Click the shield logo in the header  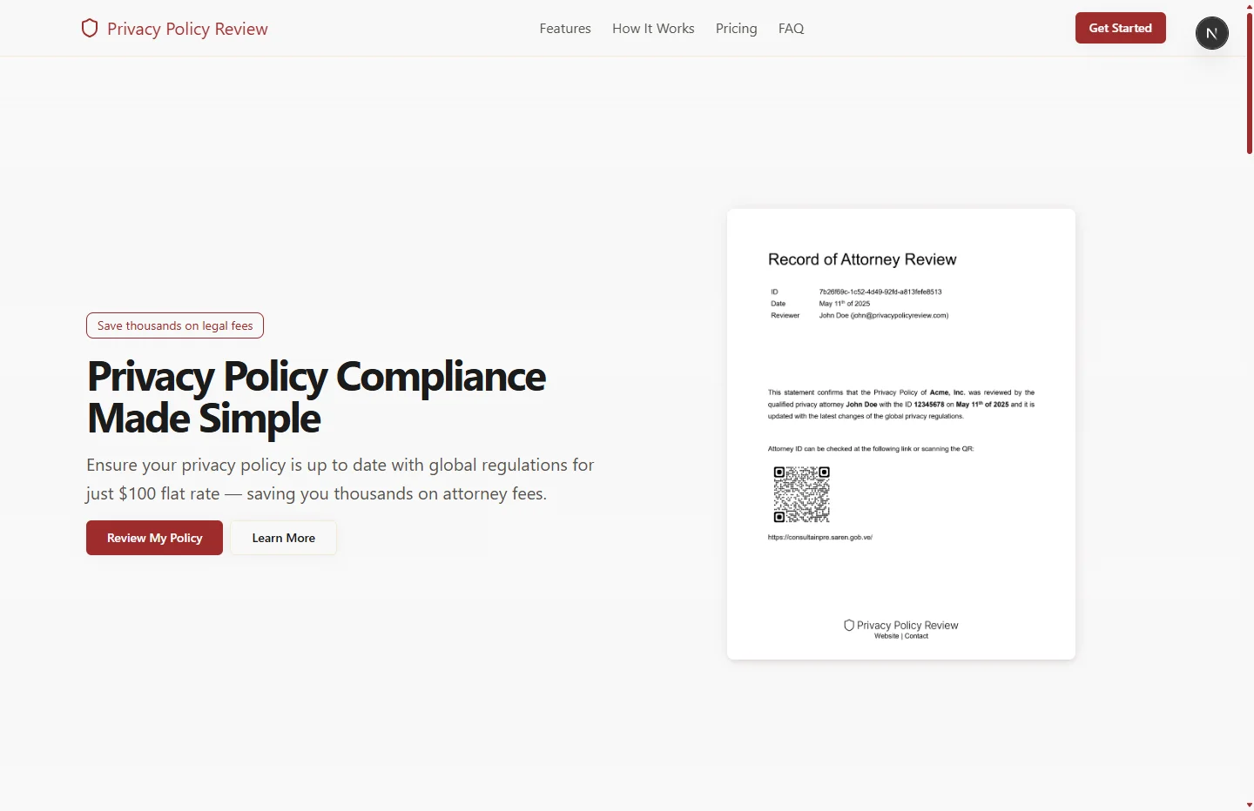coord(90,28)
